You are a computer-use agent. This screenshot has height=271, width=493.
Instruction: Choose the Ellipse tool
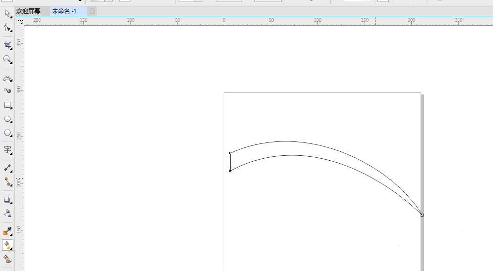tap(7, 119)
